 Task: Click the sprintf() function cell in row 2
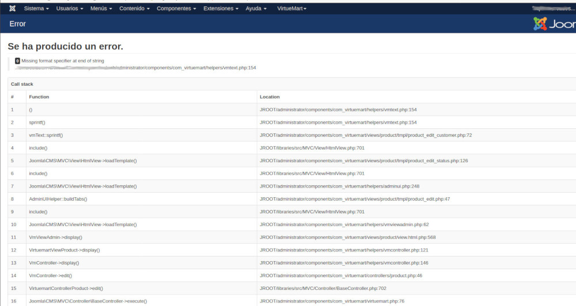(142, 123)
